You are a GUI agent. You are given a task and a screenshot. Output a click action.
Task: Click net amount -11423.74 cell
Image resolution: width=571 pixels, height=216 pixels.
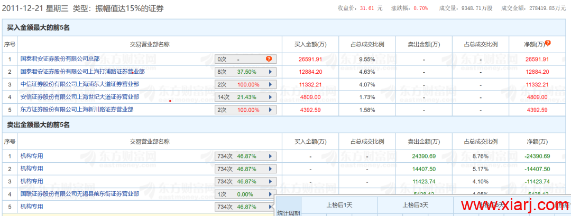click(x=537, y=182)
